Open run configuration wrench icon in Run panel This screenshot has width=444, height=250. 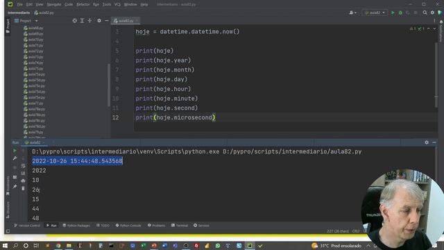pos(15,158)
